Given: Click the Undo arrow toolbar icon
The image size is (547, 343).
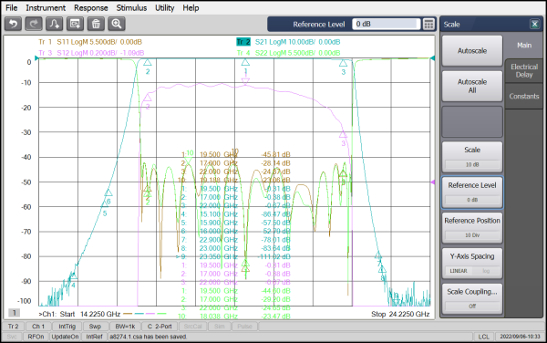Looking at the screenshot, I should (x=14, y=24).
